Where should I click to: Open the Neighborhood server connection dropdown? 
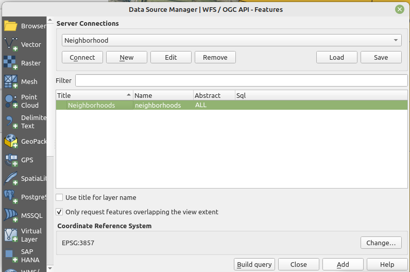click(x=232, y=40)
